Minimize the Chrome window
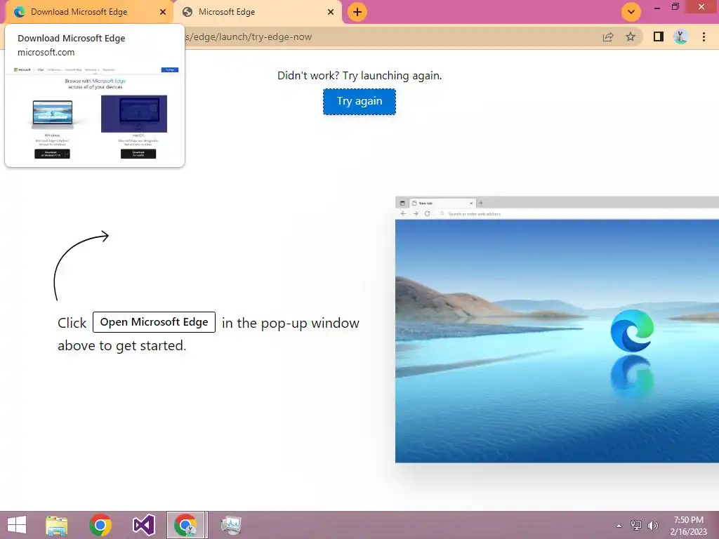This screenshot has height=539, width=719. point(657,7)
